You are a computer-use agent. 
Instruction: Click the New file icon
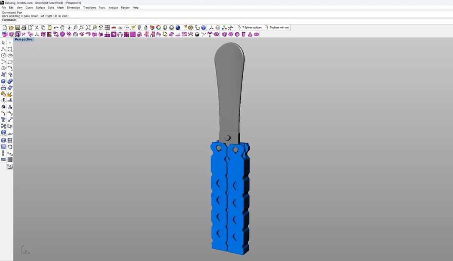5,28
